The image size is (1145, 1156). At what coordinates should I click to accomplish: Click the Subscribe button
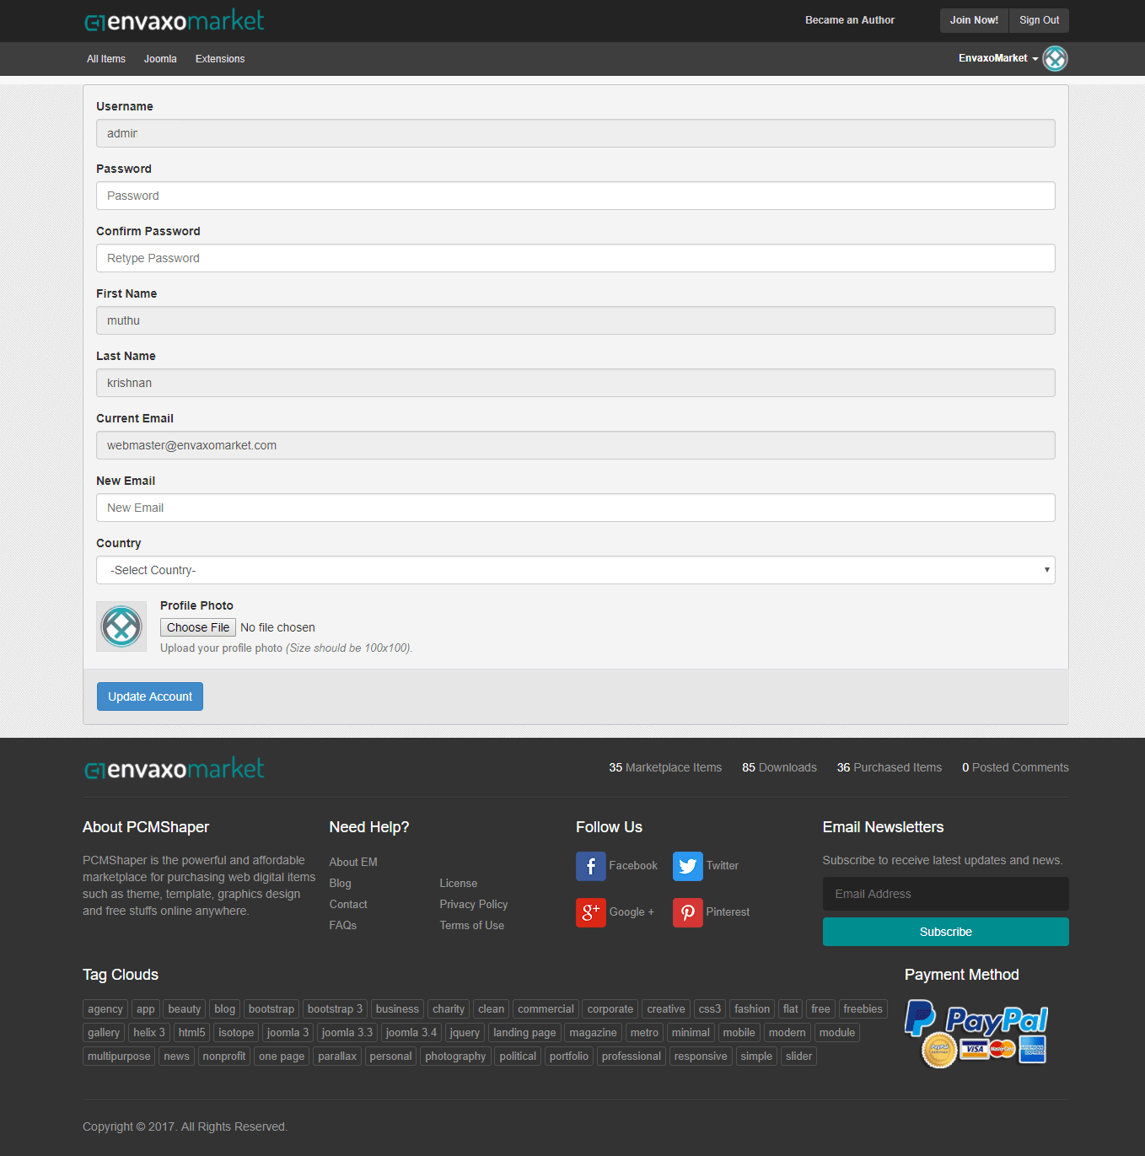click(x=946, y=932)
